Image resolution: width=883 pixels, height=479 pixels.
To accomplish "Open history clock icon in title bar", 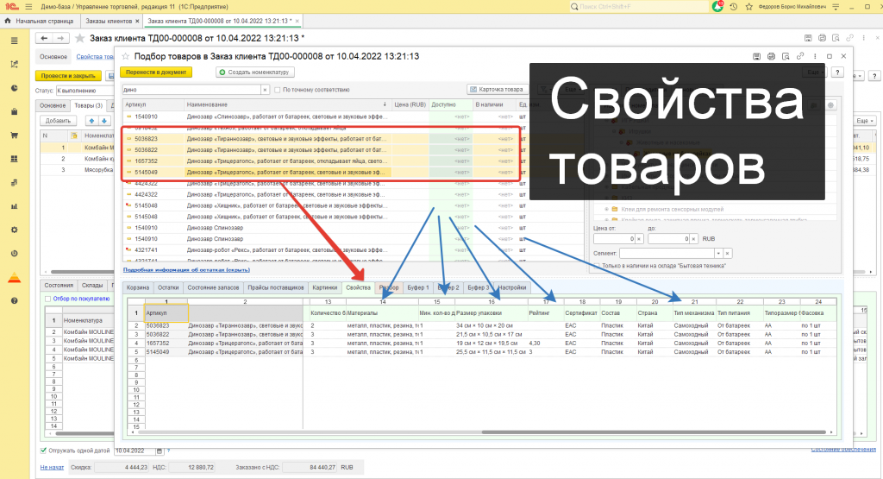I will 733,7.
